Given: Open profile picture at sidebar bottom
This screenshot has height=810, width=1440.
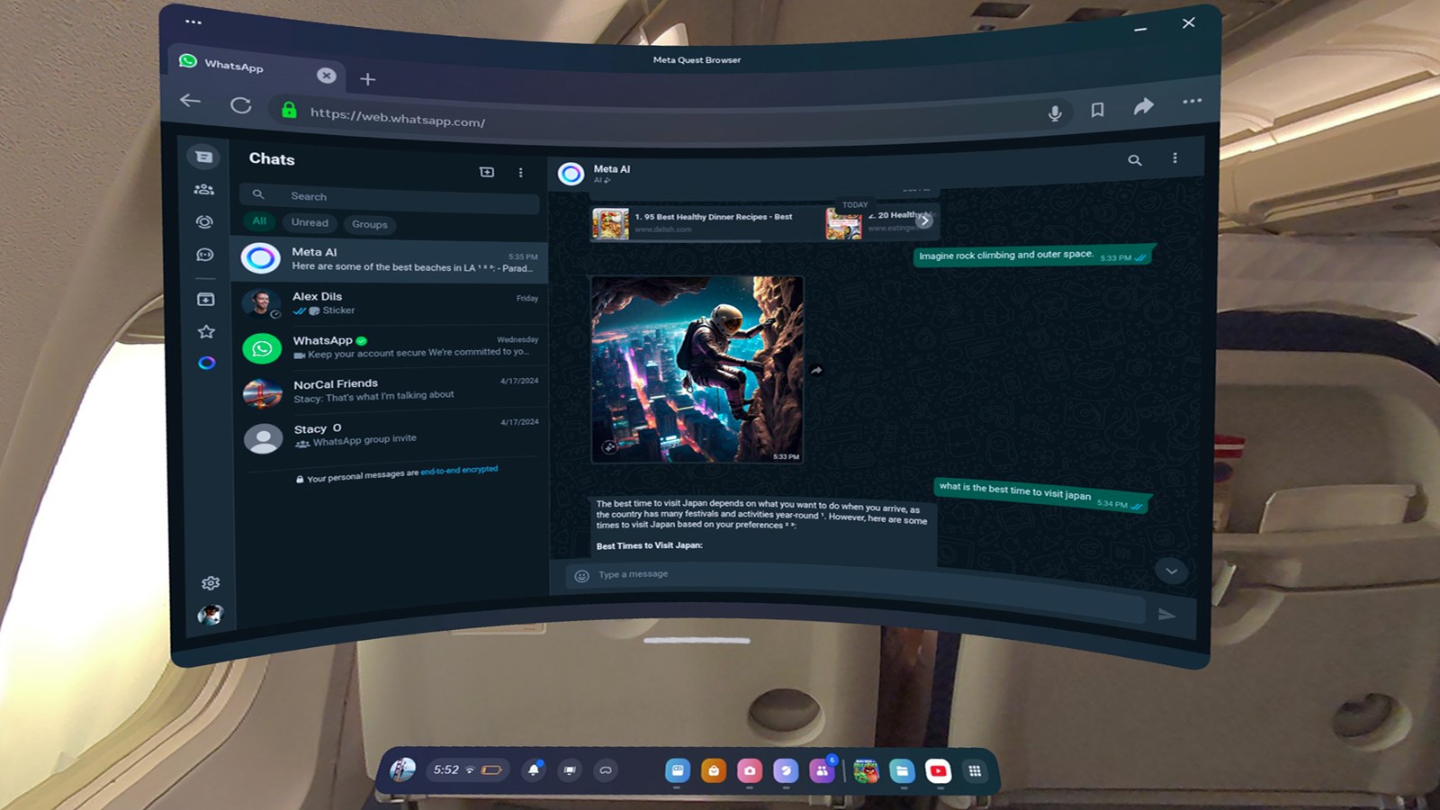Looking at the screenshot, I should (211, 615).
